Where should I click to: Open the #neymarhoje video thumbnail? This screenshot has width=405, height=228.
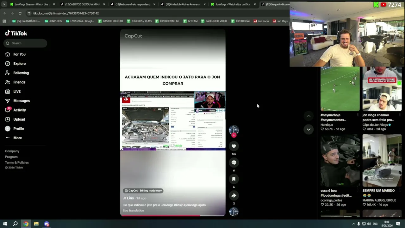point(340,89)
